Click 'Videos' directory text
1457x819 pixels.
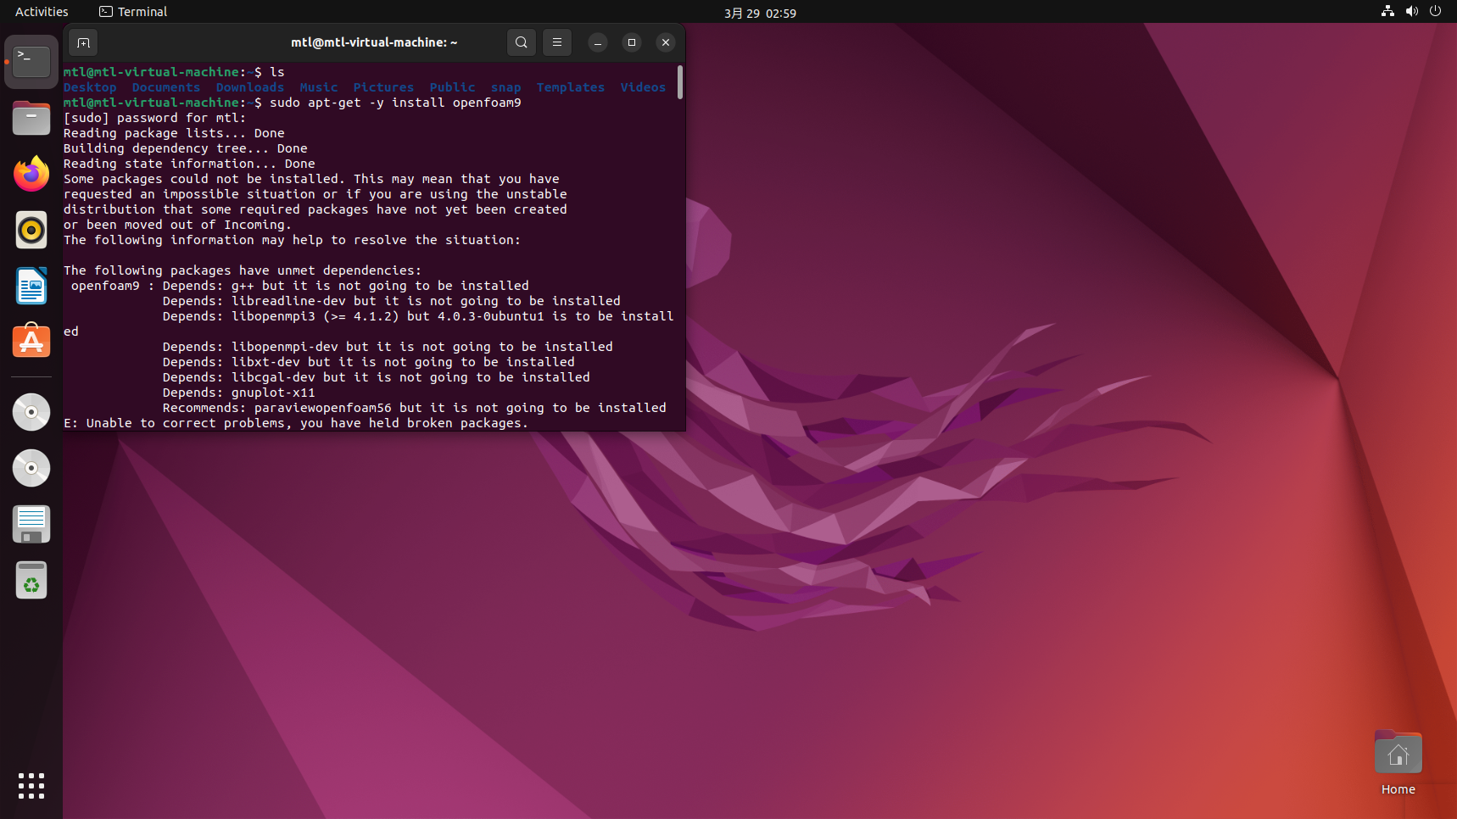point(643,87)
